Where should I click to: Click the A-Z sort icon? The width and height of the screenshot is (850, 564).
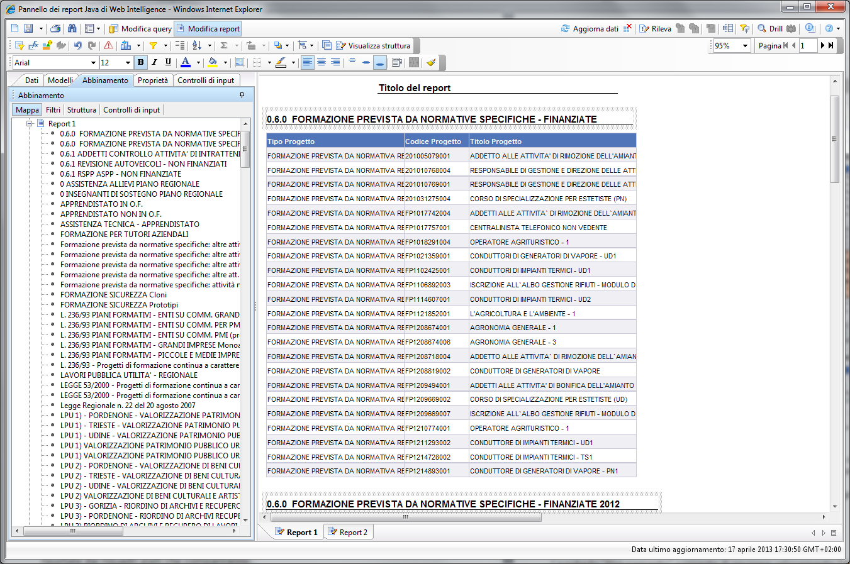tap(197, 45)
